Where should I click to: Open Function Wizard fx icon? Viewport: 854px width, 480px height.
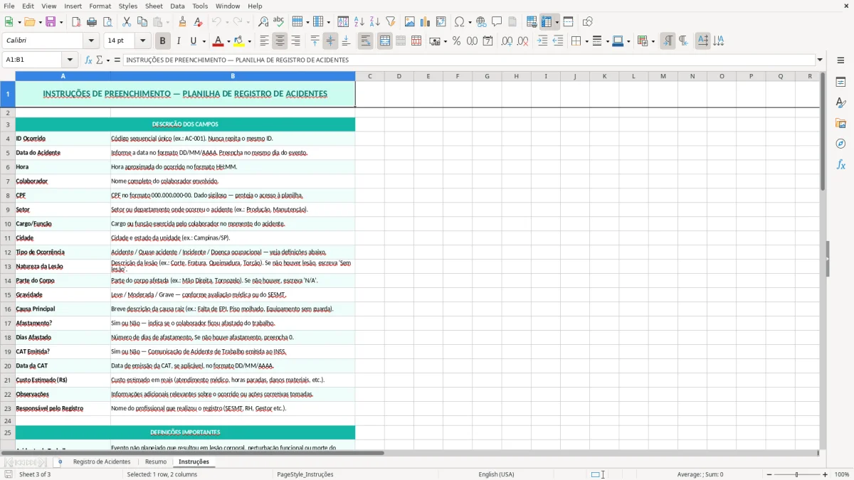89,60
